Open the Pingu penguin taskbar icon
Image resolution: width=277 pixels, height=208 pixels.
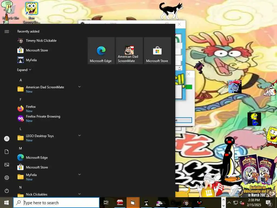tap(199, 203)
